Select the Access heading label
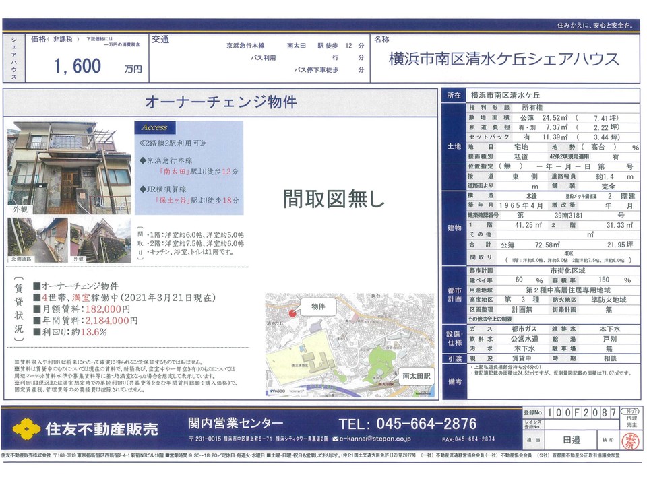The width and height of the screenshot is (647, 485). pyautogui.click(x=154, y=127)
